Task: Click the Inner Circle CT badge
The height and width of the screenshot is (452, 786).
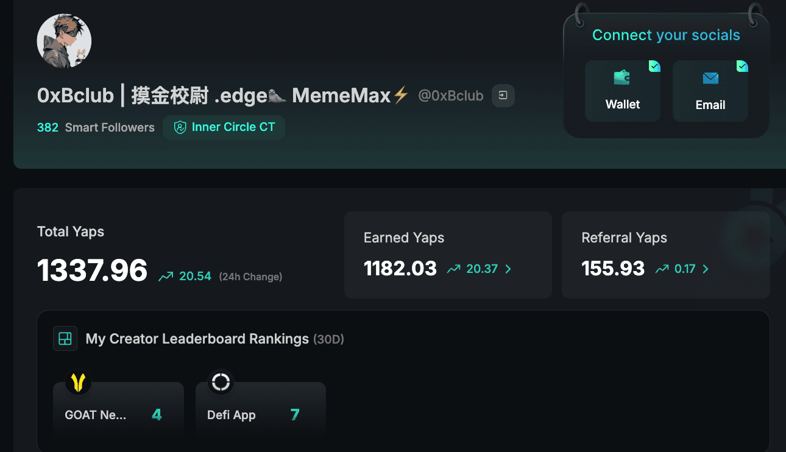Action: pos(224,127)
